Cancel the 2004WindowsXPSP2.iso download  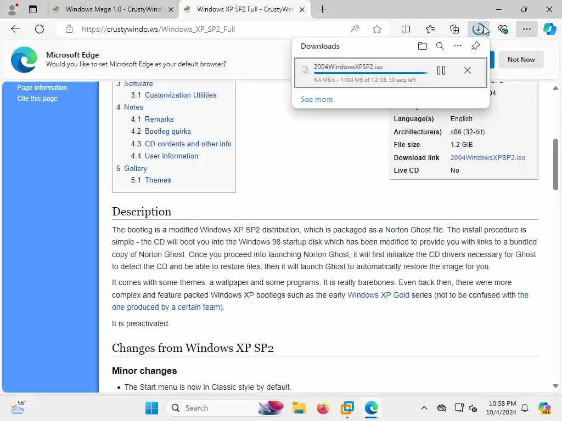(468, 70)
